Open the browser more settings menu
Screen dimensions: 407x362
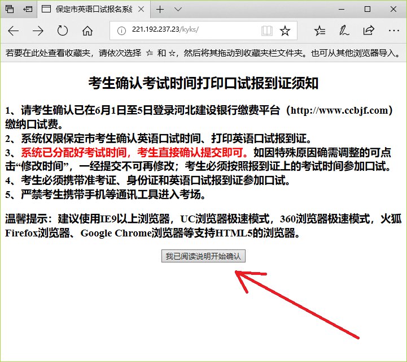(394, 31)
